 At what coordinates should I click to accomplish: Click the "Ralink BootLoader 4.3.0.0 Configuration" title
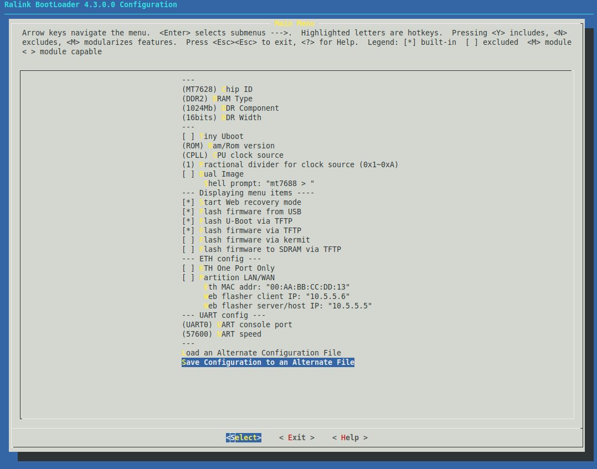(91, 4)
